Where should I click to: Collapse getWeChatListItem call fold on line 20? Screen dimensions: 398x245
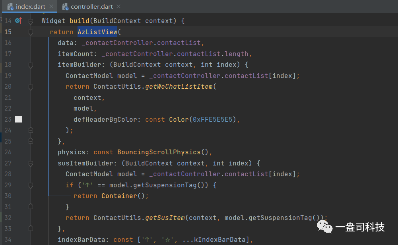click(31, 87)
